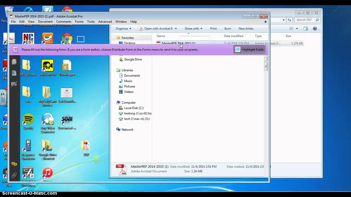The image size is (351, 197).
Task: Click the purple form icon in message bar
Action: pyautogui.click(x=15, y=50)
